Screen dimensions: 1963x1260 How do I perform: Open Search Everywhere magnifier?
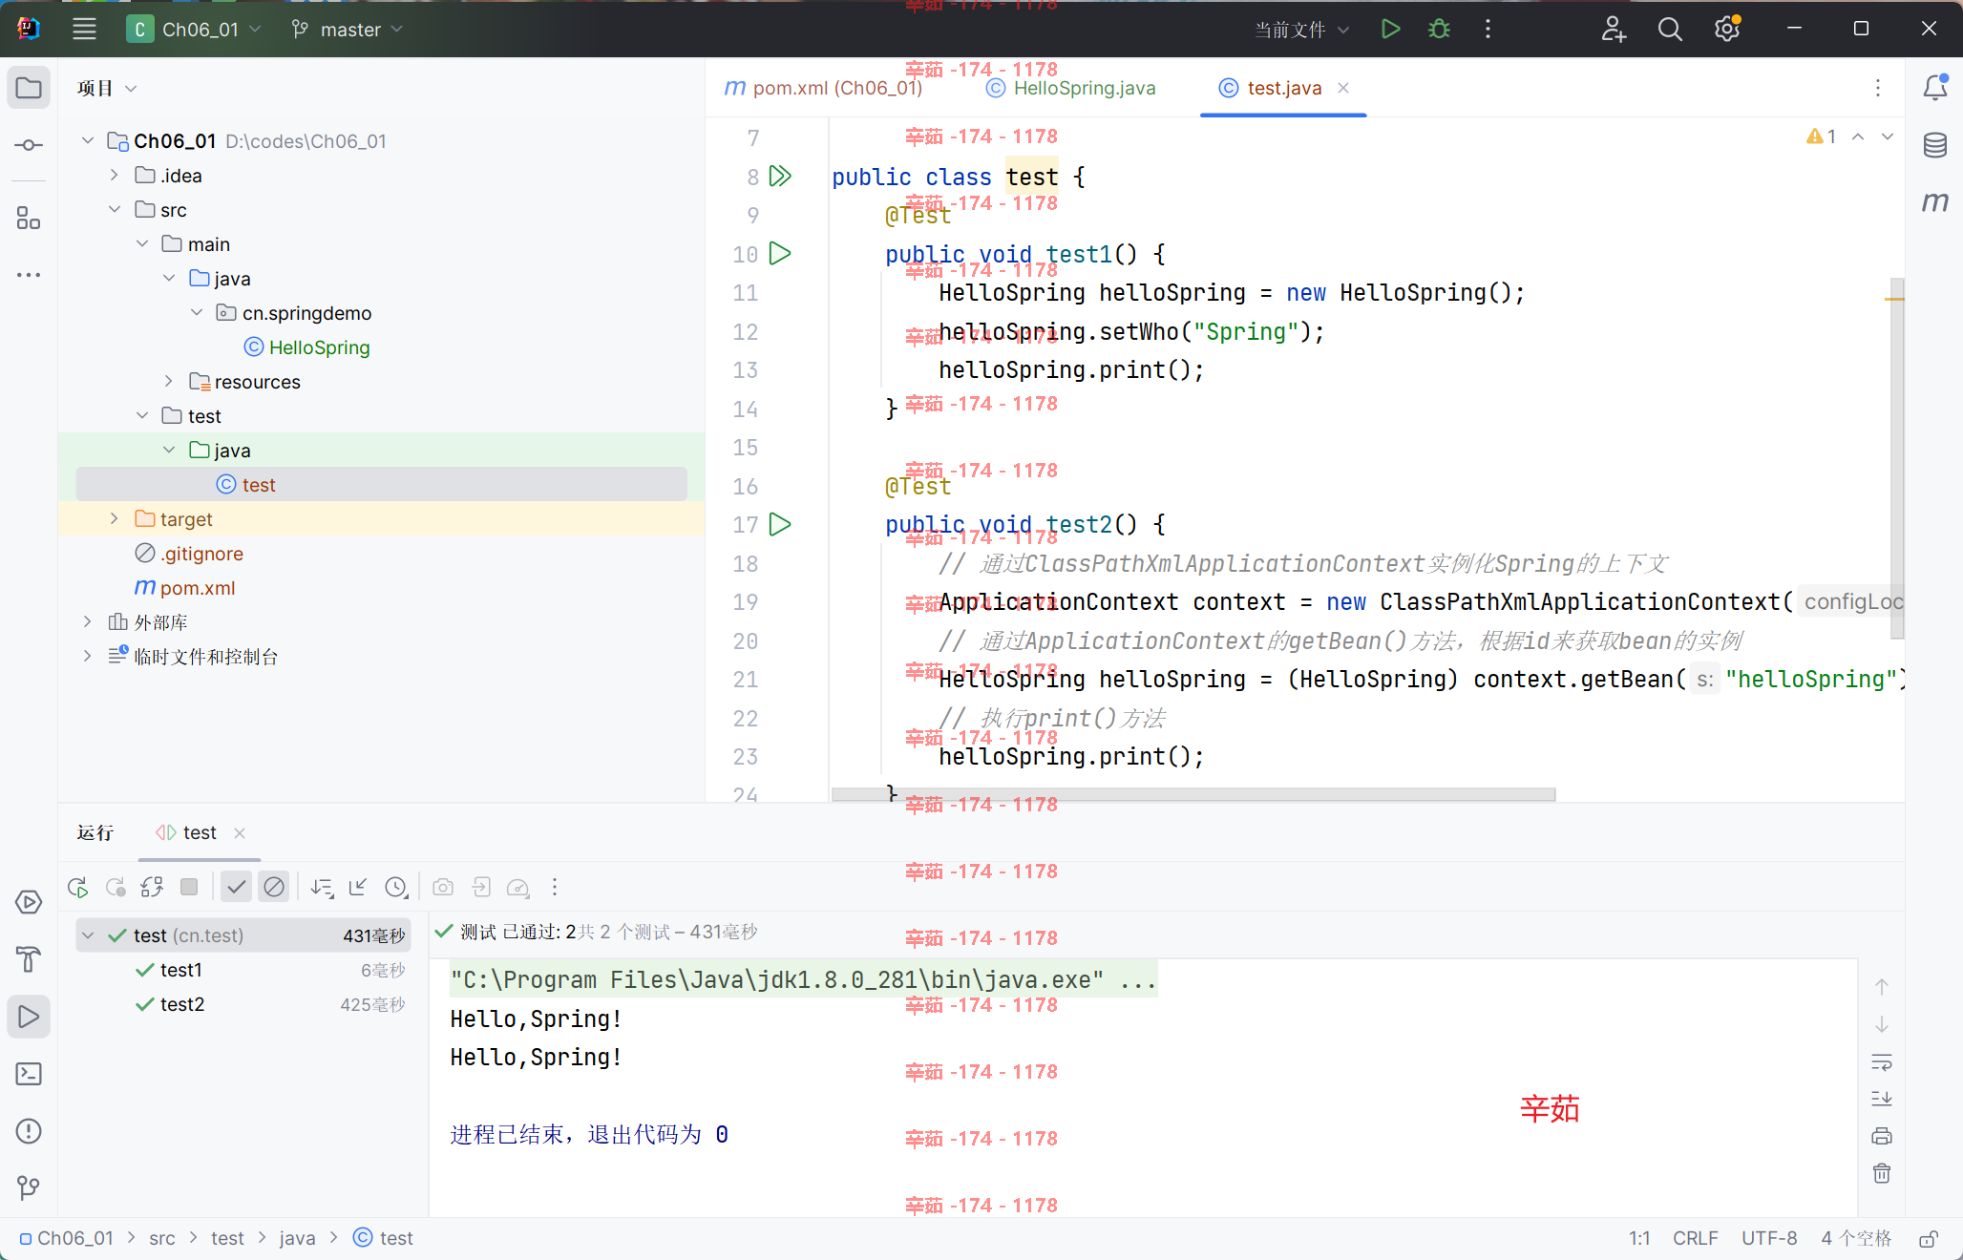(x=1670, y=30)
